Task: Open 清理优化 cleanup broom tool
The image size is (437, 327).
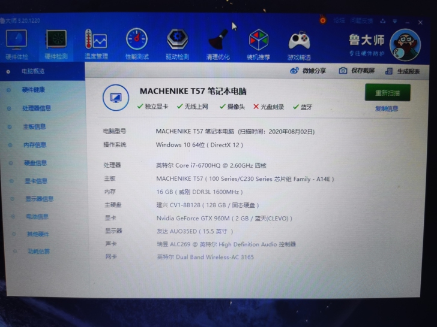Action: 218,44
